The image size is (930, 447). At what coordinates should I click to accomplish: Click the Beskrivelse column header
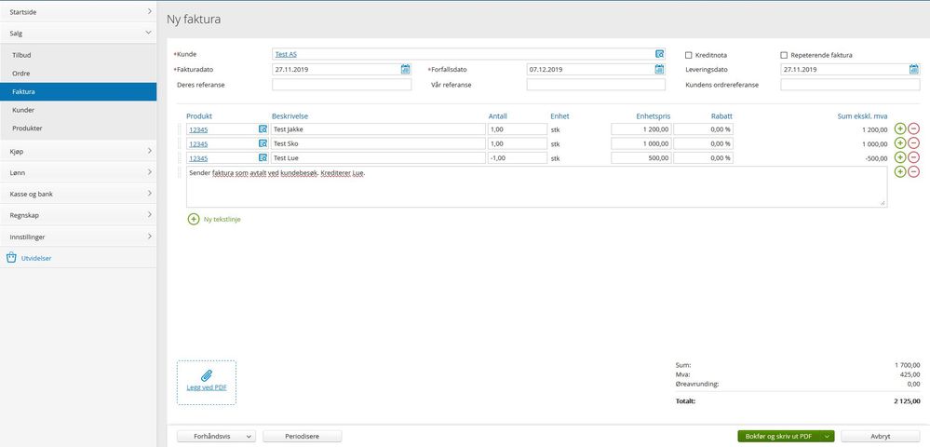[x=290, y=116]
